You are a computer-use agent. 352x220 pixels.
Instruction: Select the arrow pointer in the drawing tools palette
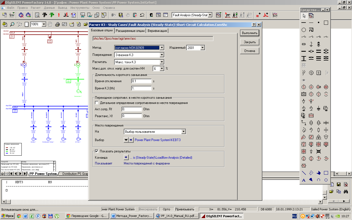click(x=304, y=16)
